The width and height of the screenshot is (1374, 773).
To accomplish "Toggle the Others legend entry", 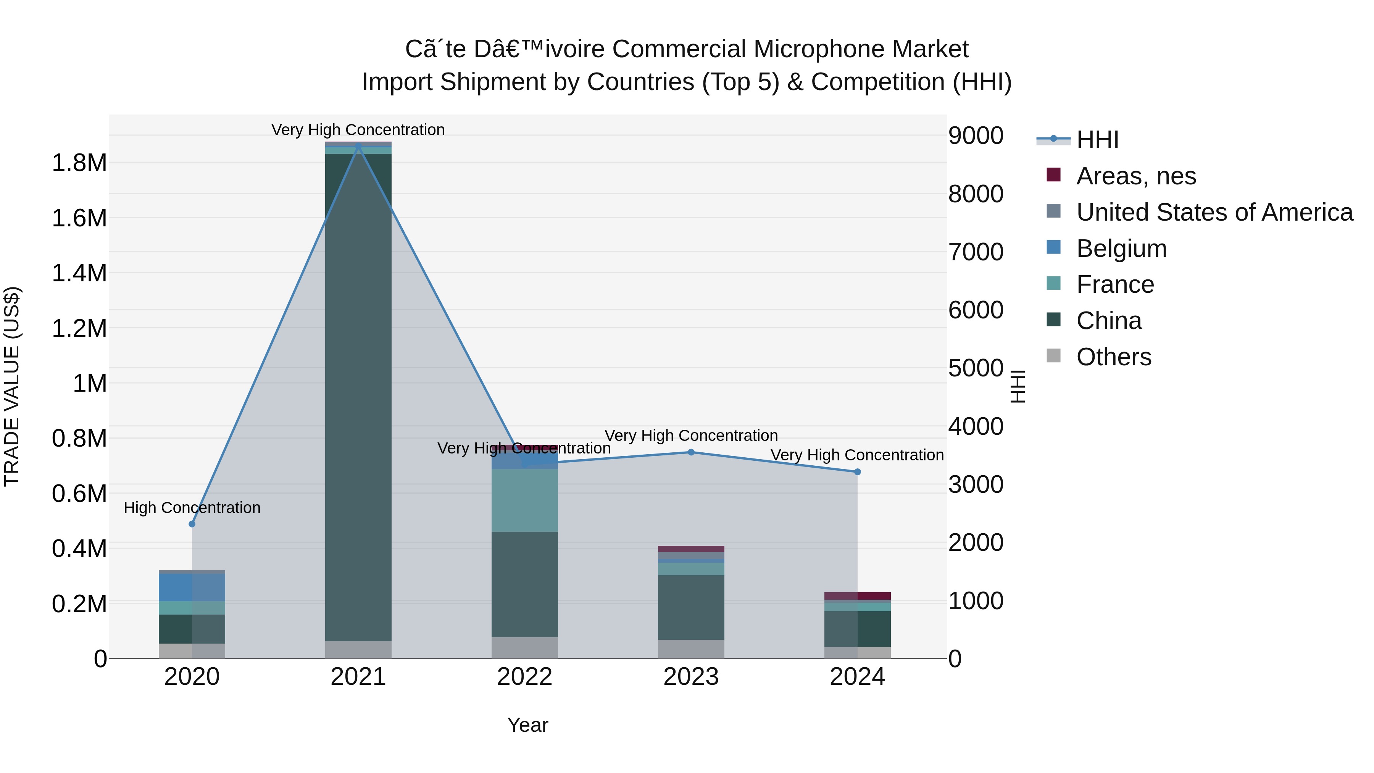I will click(x=1099, y=357).
